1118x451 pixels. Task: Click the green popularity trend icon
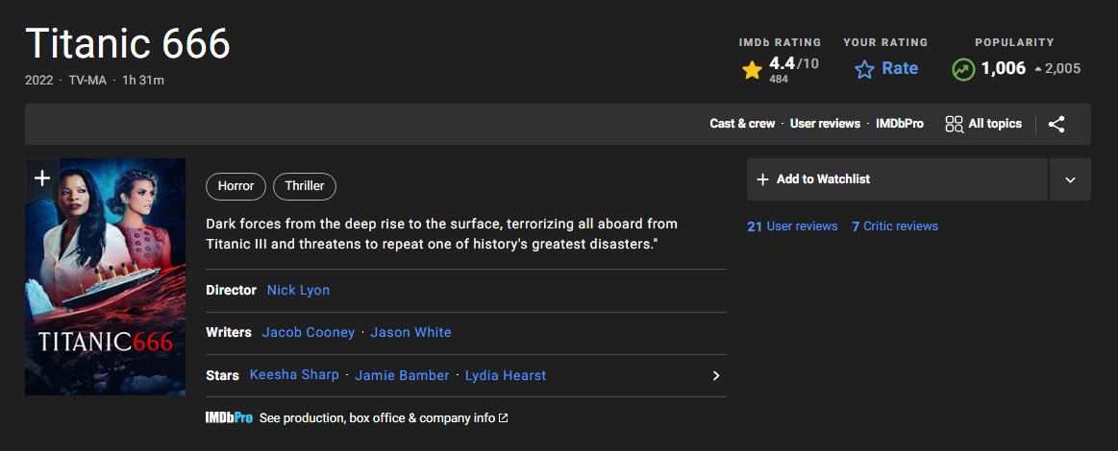963,69
